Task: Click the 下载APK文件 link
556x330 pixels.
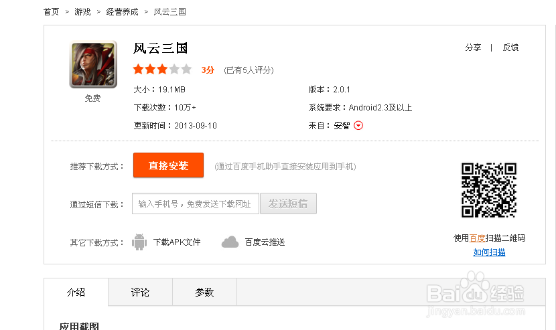Action: tap(177, 242)
